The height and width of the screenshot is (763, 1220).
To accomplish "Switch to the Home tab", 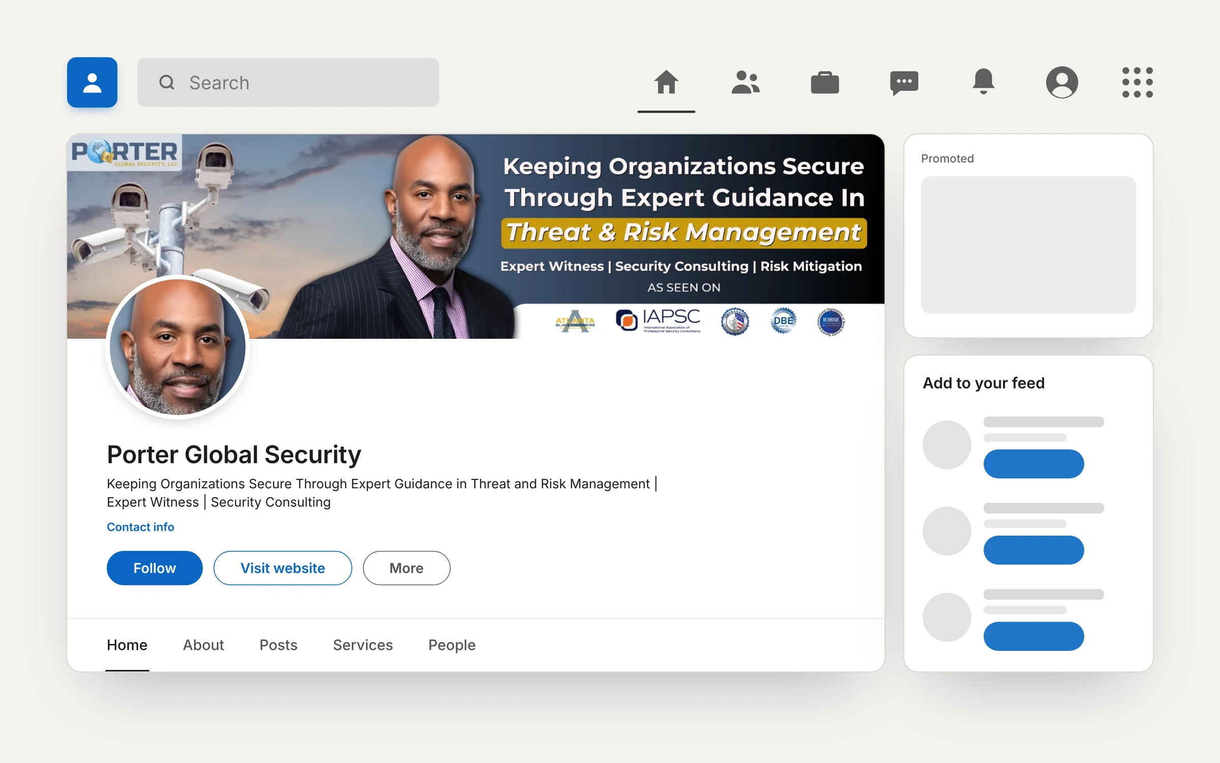I will tap(127, 645).
